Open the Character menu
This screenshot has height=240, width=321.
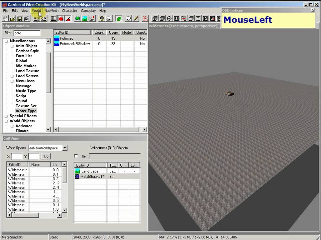(x=70, y=11)
